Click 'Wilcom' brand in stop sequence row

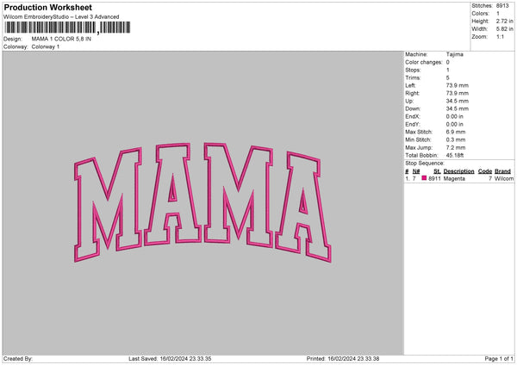[x=504, y=178]
